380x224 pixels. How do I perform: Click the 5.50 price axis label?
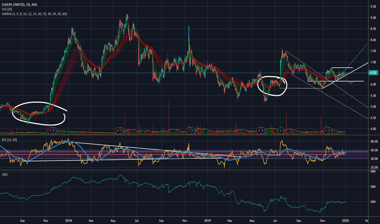373,96
